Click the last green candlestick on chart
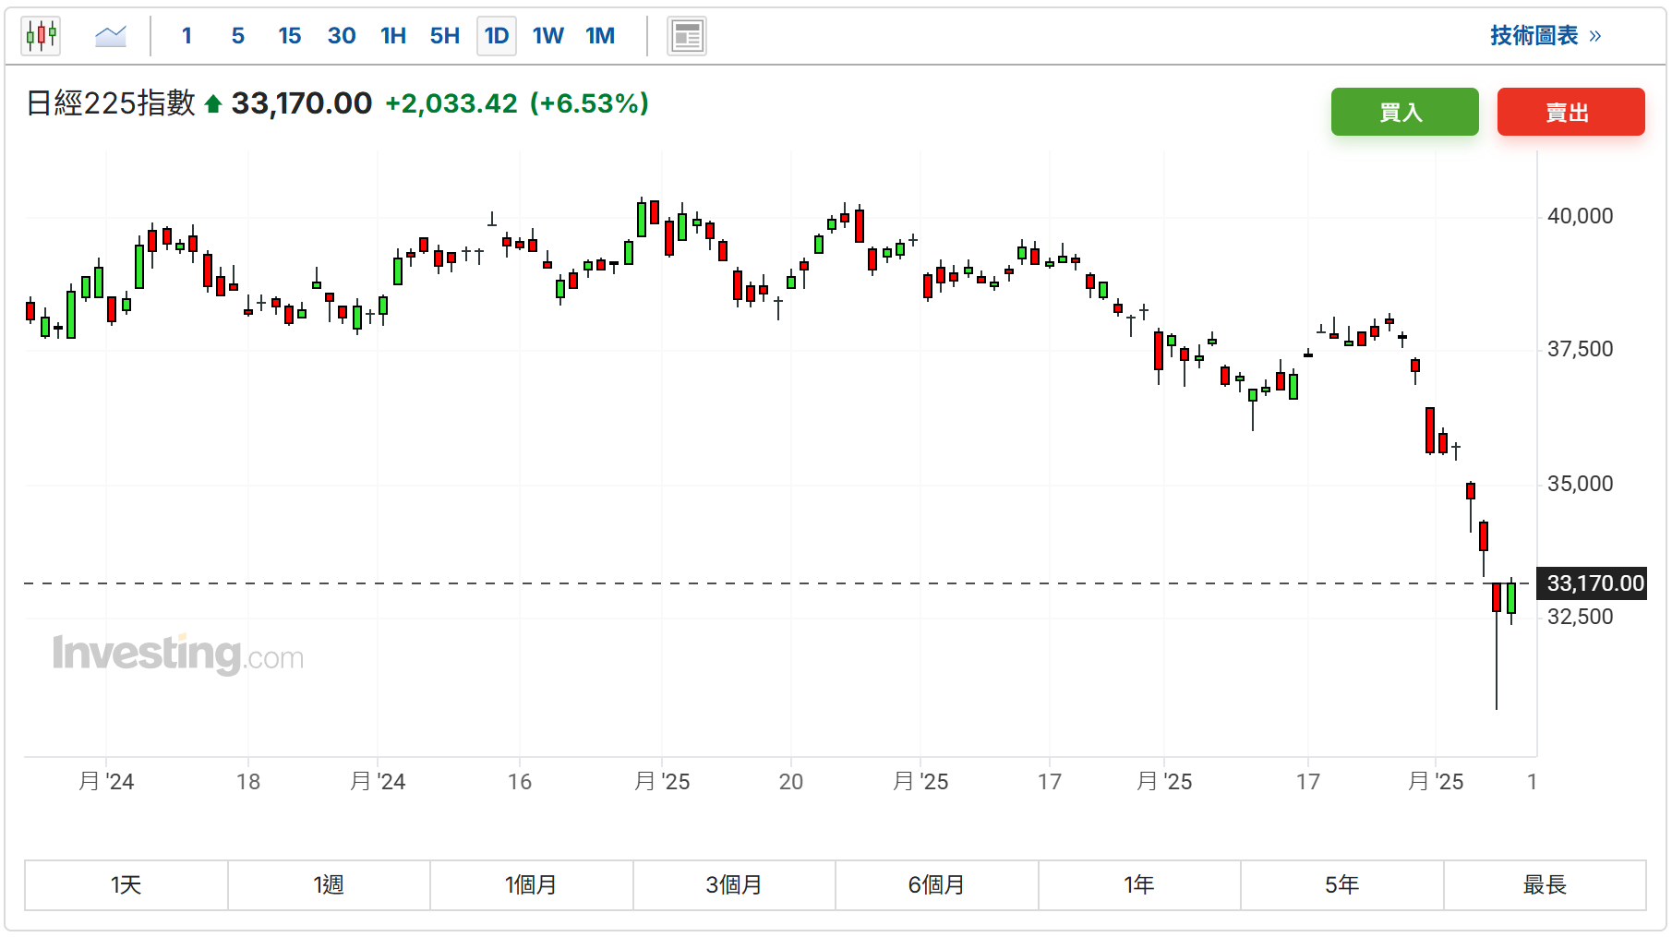 coord(1511,599)
